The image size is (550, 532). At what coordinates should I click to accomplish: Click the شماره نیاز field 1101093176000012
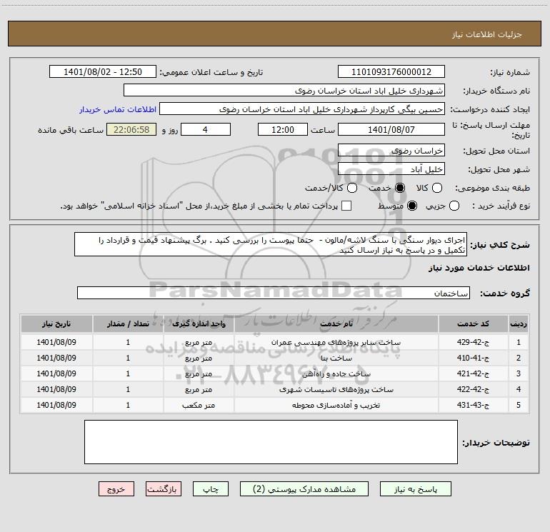coord(391,72)
